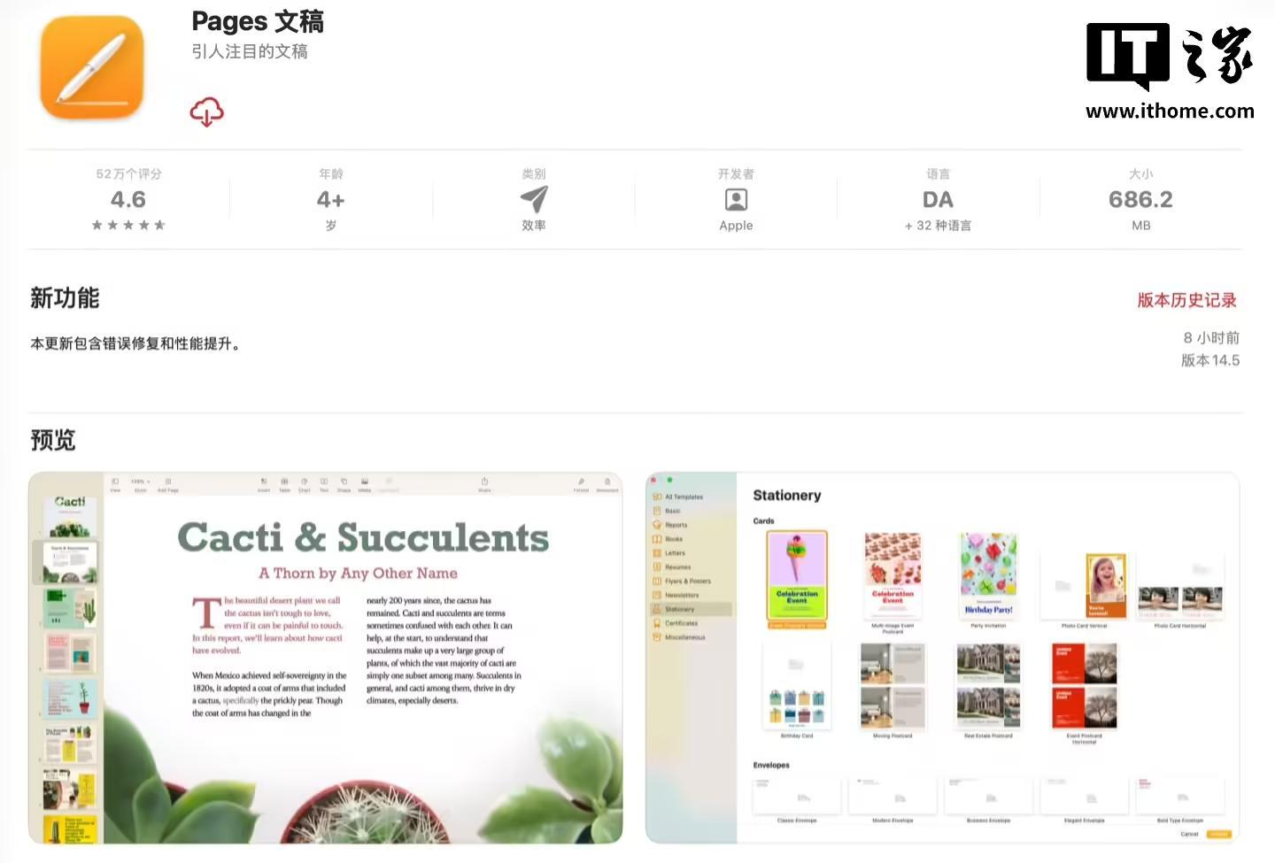
Task: Click the Share icon in Pages toolbar
Action: (x=484, y=484)
